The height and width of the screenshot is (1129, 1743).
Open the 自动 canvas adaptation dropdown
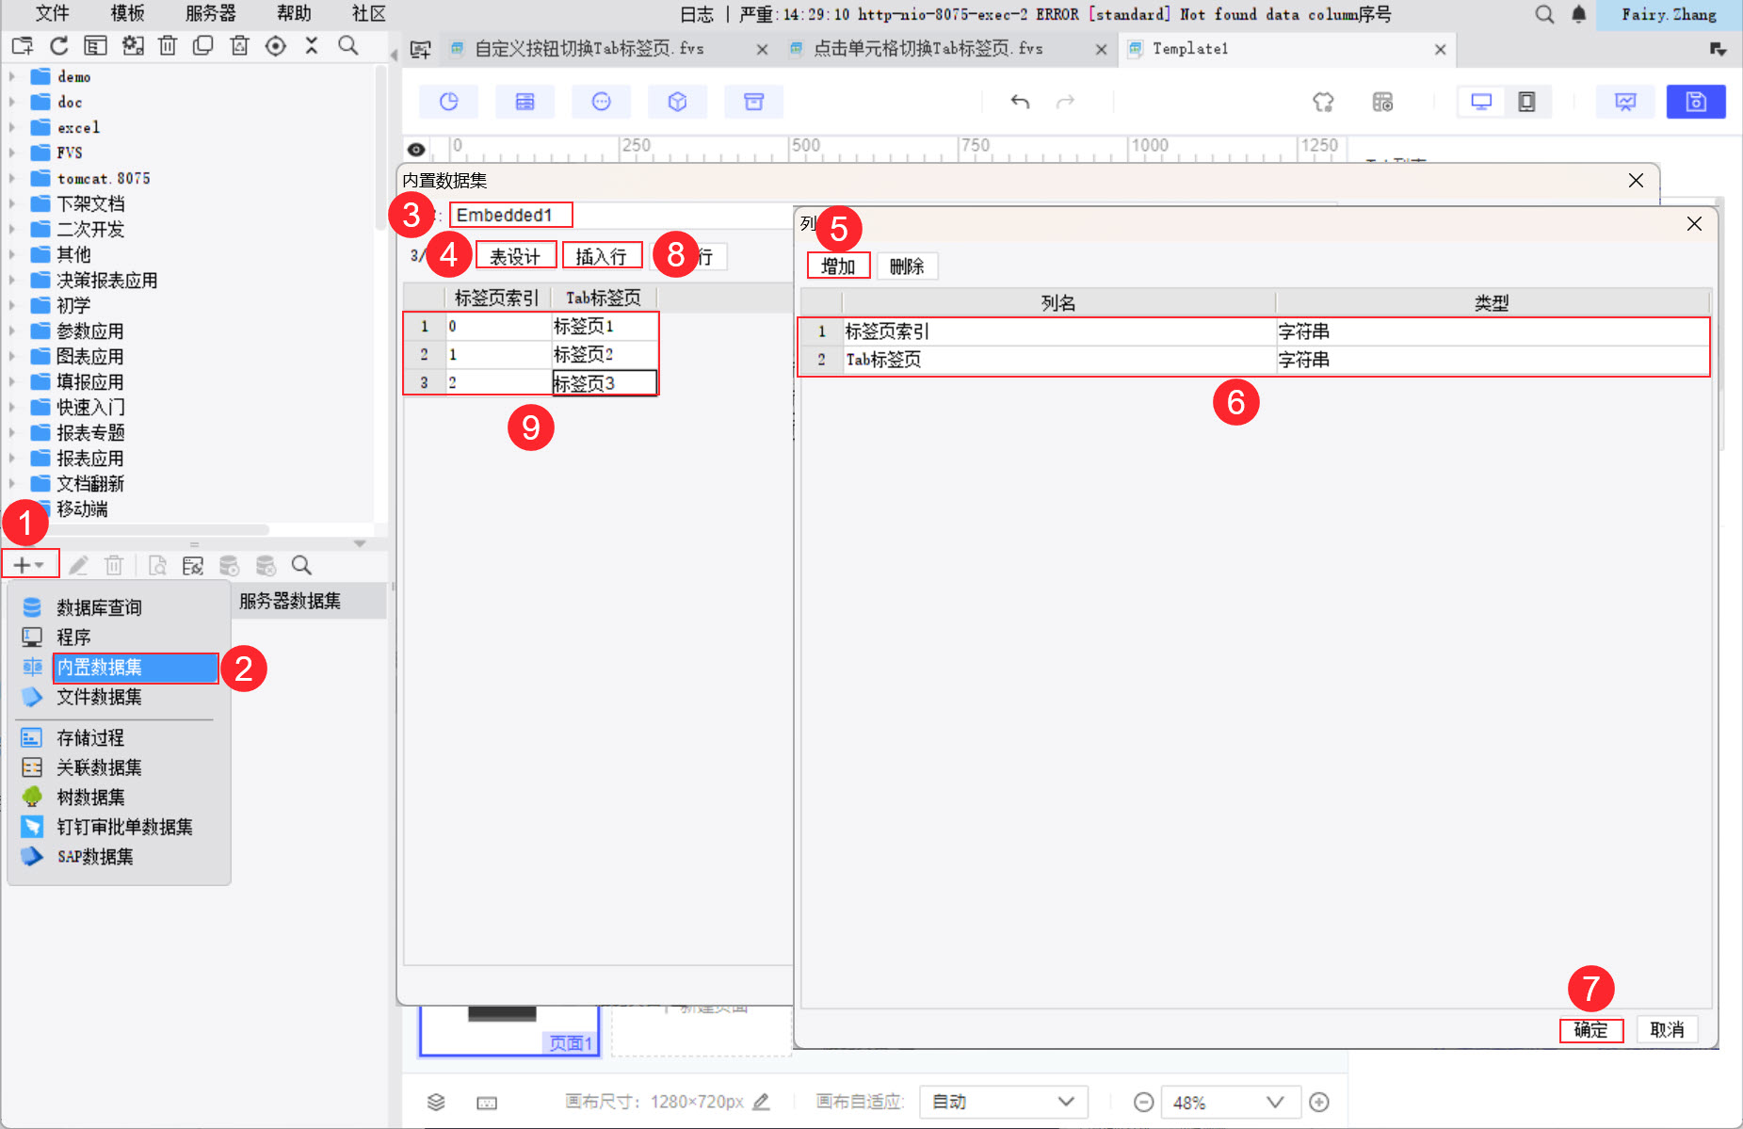coord(1003,1102)
